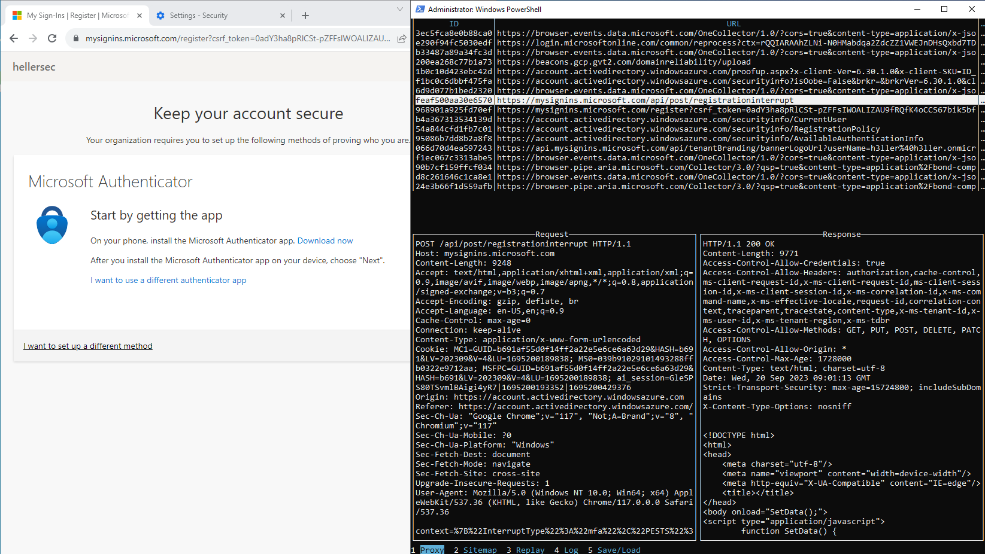Select request row 066d70d4ea597243

click(x=697, y=148)
